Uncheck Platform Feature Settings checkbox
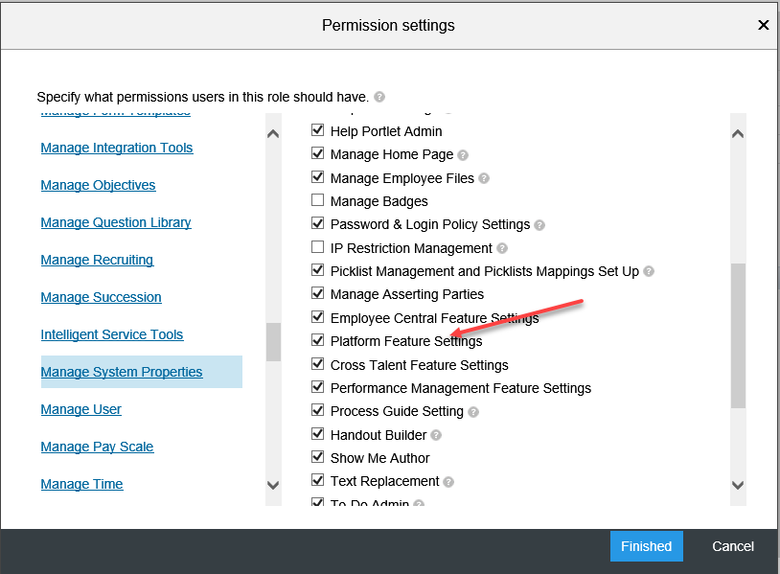This screenshot has width=780, height=574. tap(317, 340)
